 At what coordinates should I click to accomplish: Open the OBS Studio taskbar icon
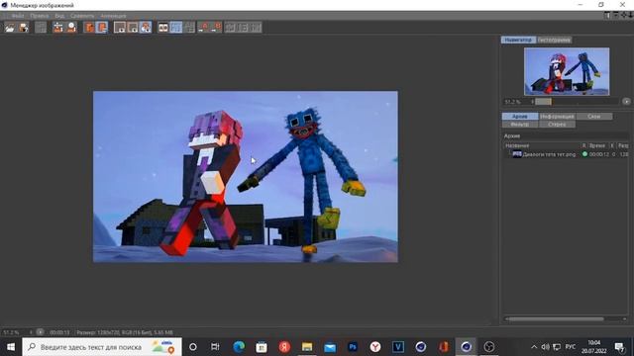click(488, 347)
